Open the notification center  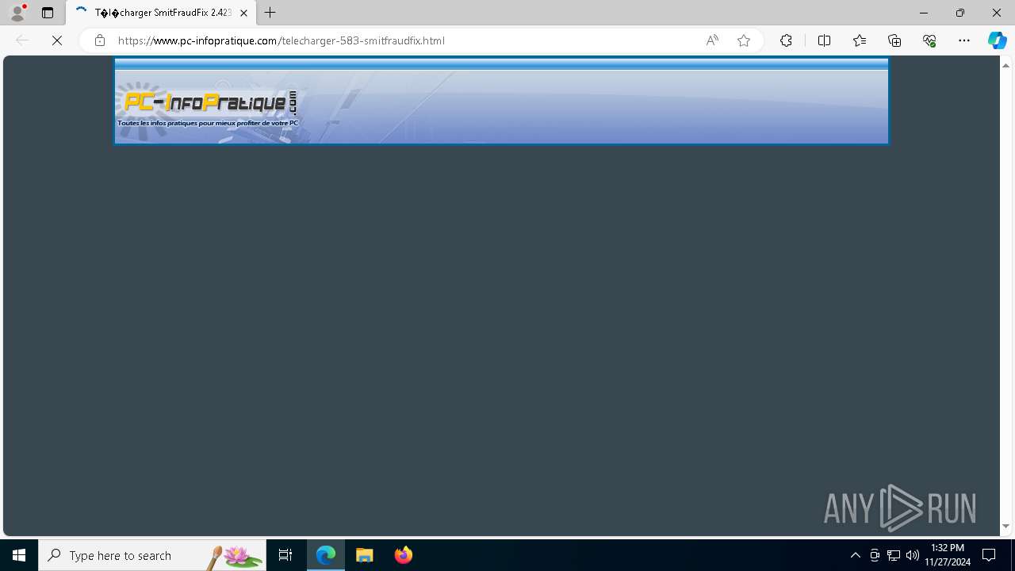989,555
